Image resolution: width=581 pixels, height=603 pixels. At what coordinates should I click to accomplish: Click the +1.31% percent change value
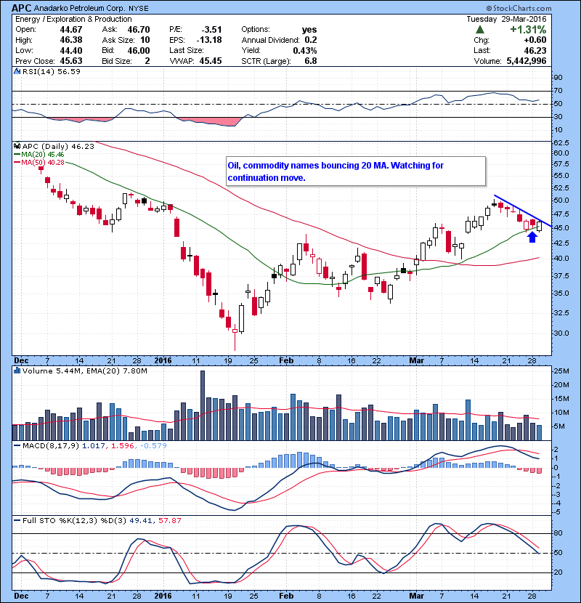528,30
